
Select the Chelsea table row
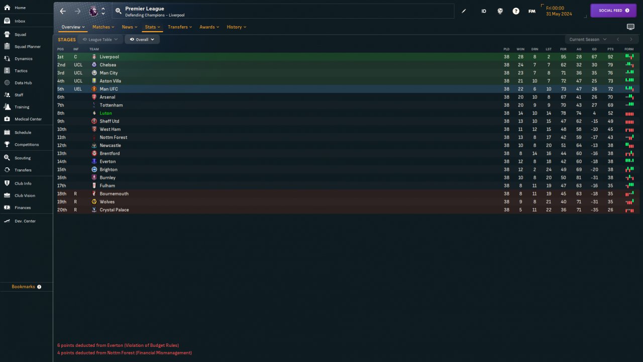346,65
